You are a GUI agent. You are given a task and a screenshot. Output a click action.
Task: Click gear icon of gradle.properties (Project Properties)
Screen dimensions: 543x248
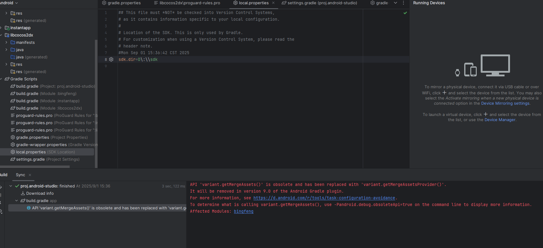point(13,137)
